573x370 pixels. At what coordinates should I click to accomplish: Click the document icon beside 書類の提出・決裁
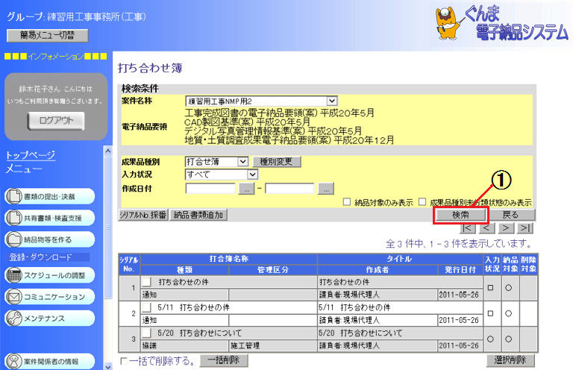14,196
